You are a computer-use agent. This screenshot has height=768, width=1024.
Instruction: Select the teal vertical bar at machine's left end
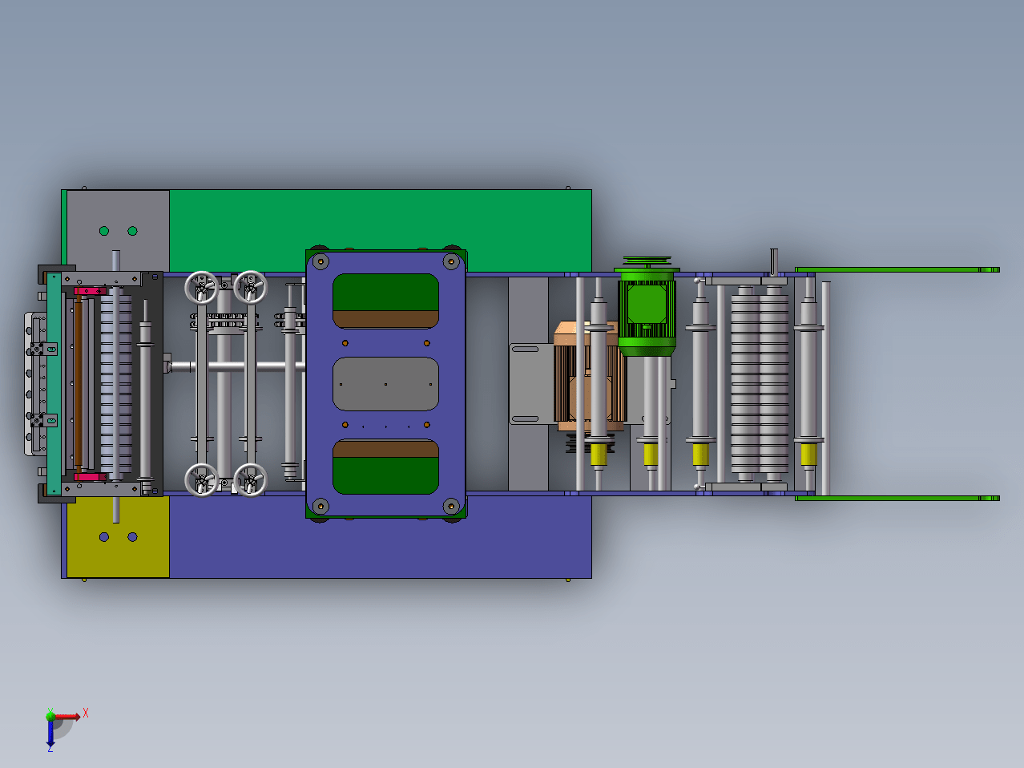coord(54,384)
